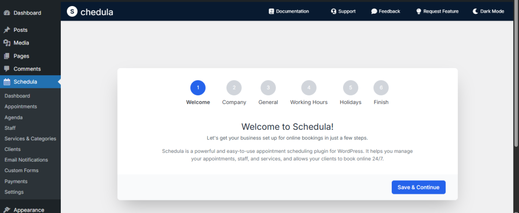Click the Comments bubble icon
519x213 pixels.
pyautogui.click(x=7, y=69)
